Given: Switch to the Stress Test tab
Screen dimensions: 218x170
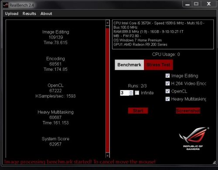Looking at the screenshot, I should point(158,65).
